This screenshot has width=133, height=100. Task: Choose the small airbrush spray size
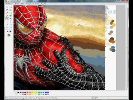(7, 32)
